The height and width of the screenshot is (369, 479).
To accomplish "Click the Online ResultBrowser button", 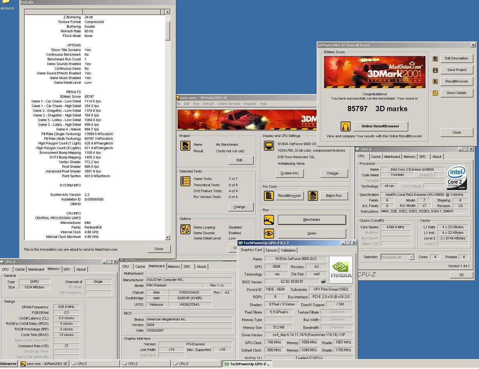I will [380, 126].
